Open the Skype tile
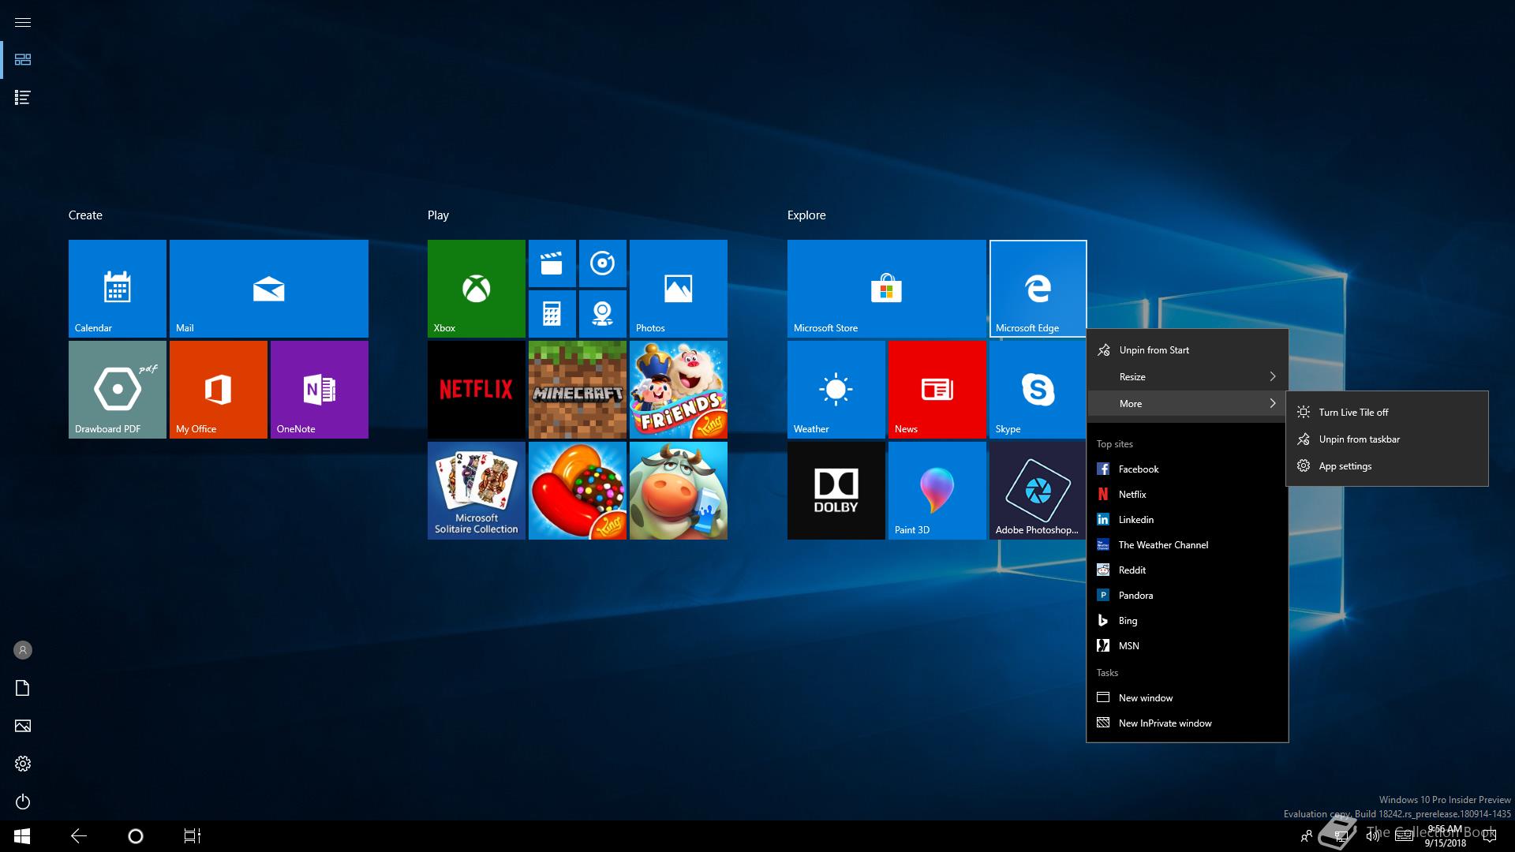The width and height of the screenshot is (1515, 852). pos(1038,390)
